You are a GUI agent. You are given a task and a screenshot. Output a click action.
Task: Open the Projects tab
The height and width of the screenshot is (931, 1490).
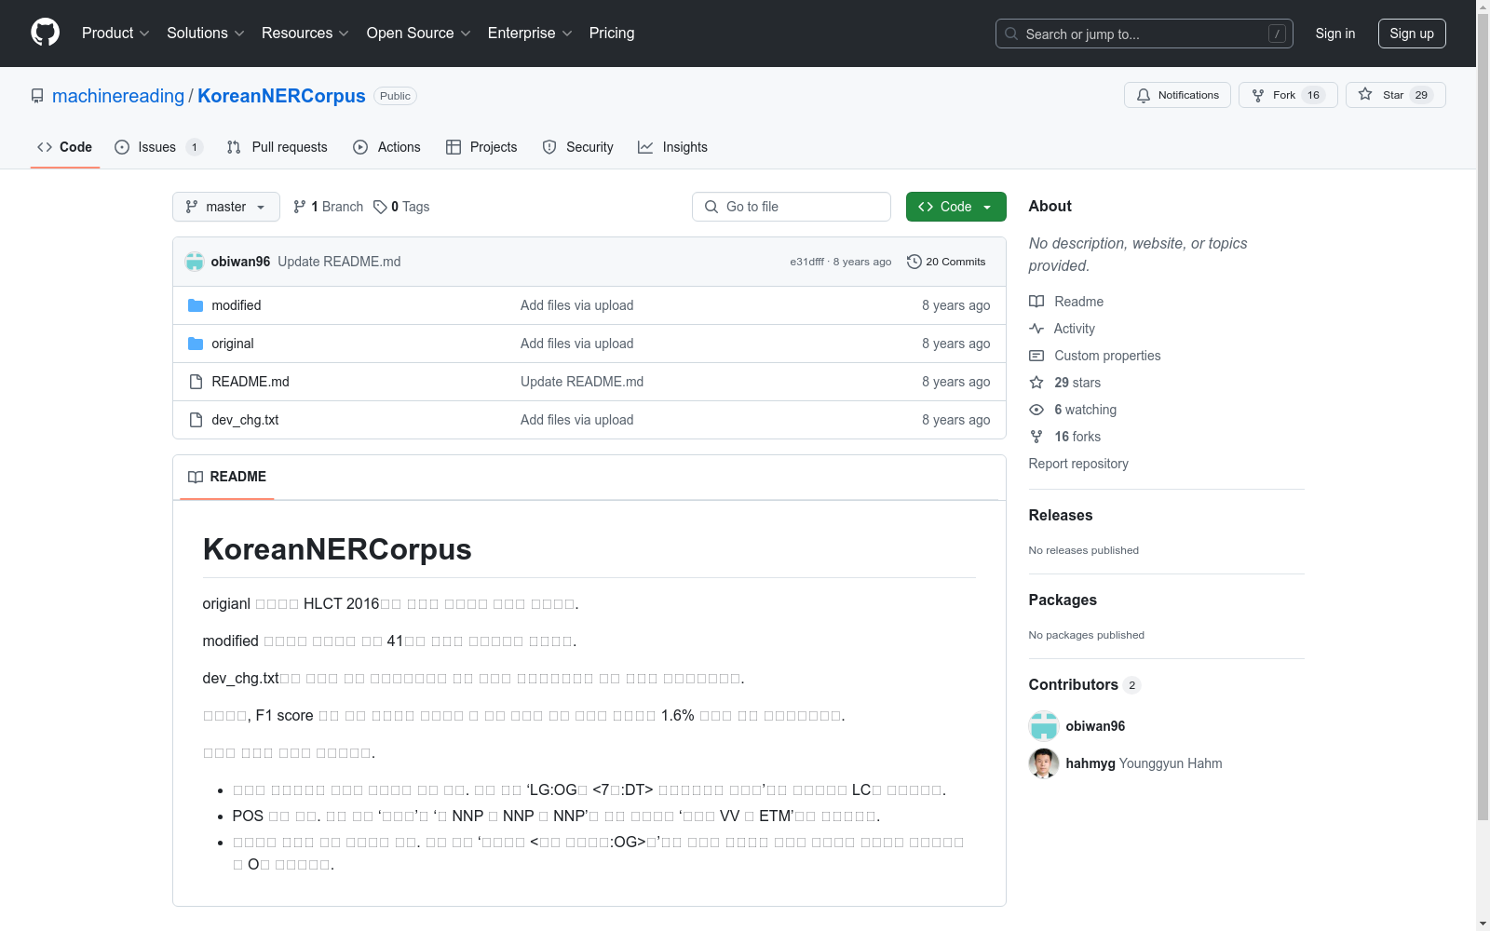(x=481, y=147)
